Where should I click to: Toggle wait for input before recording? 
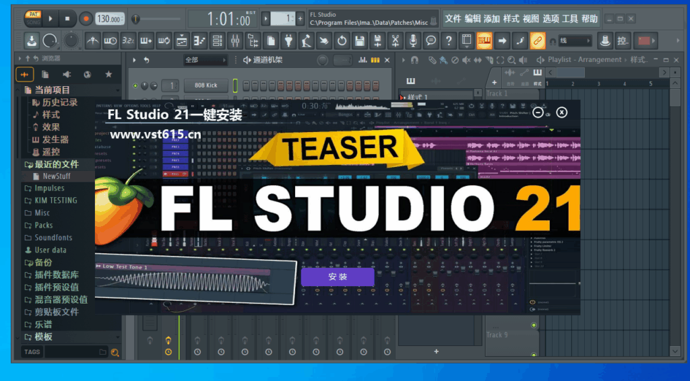(110, 41)
